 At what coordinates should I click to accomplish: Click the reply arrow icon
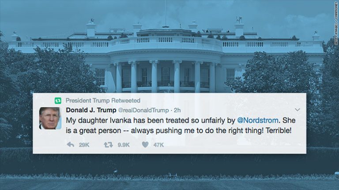coord(70,144)
